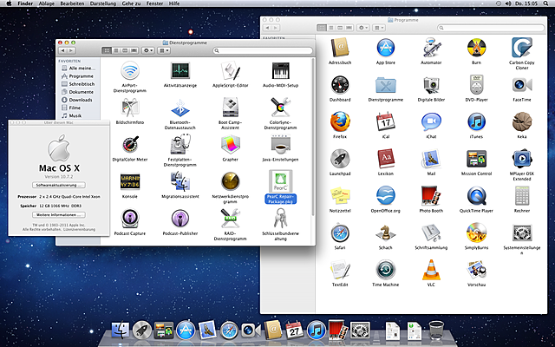The image size is (555, 347).
Task: Open Festplatten-Dienstprogramm
Action: tap(180, 145)
